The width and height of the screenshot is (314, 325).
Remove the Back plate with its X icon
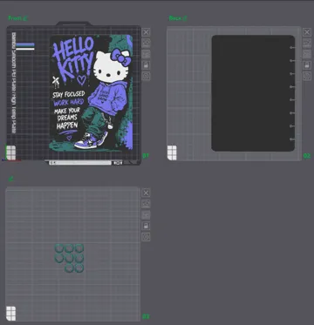(307, 32)
